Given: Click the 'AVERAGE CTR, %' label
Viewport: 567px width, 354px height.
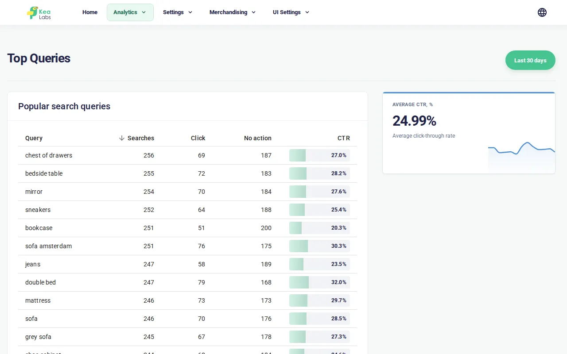Looking at the screenshot, I should pos(412,104).
